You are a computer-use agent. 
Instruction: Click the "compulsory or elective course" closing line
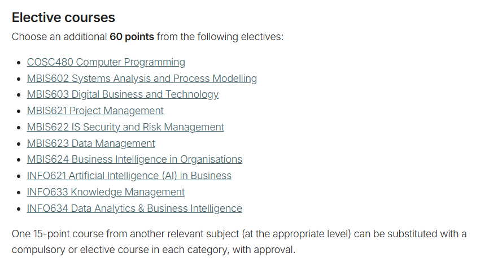point(153,249)
